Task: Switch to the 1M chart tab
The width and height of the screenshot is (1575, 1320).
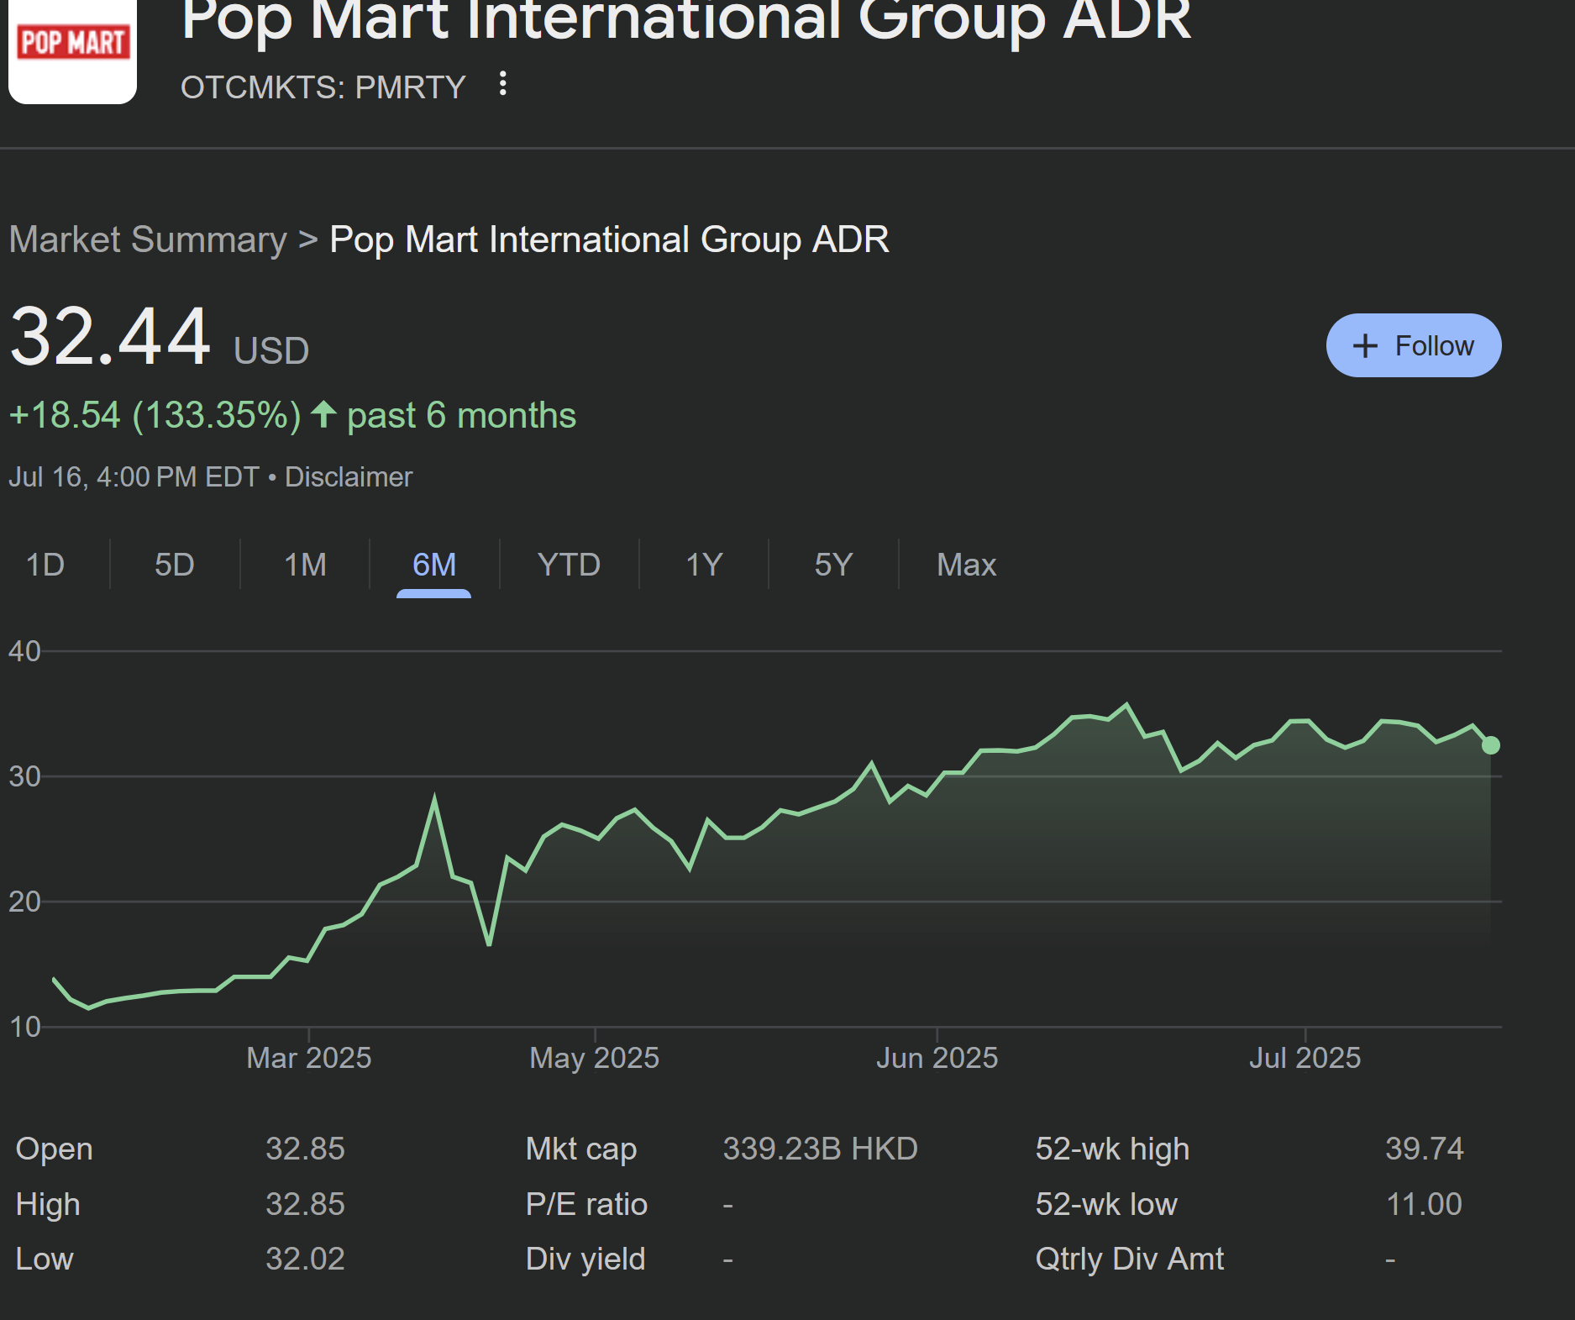Action: 305,565
